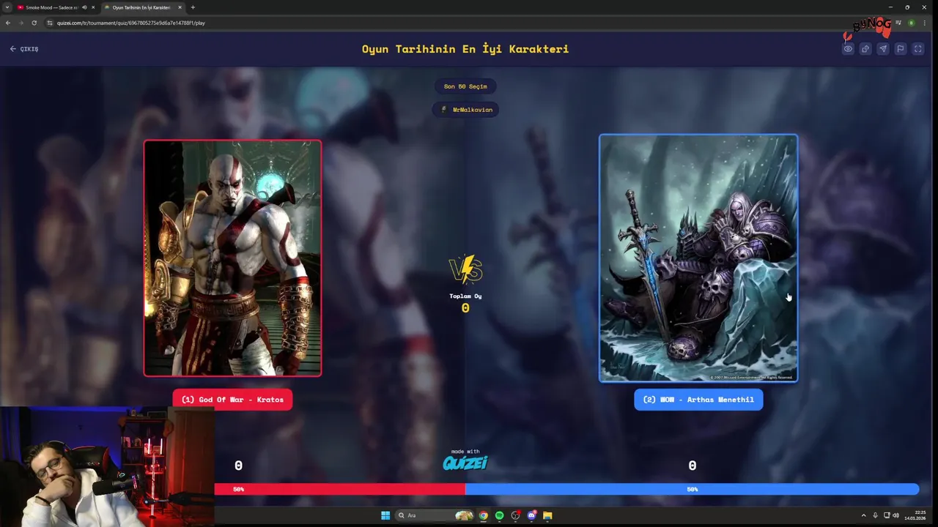The image size is (938, 527).
Task: Open the MrMalkavian creator badge
Action: click(465, 110)
